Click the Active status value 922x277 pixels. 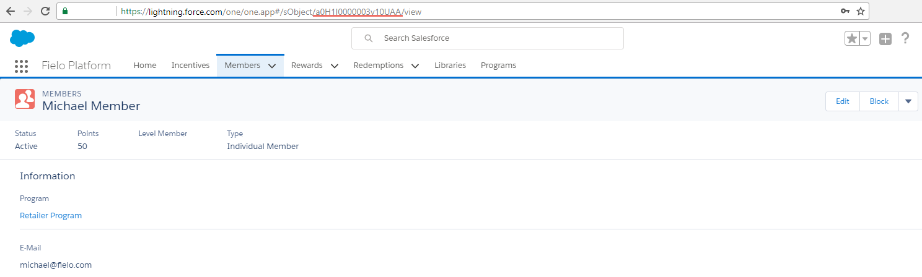[x=26, y=147]
